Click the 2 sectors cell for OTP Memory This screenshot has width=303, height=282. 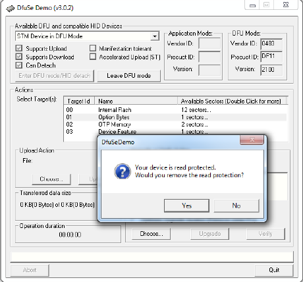pos(194,125)
